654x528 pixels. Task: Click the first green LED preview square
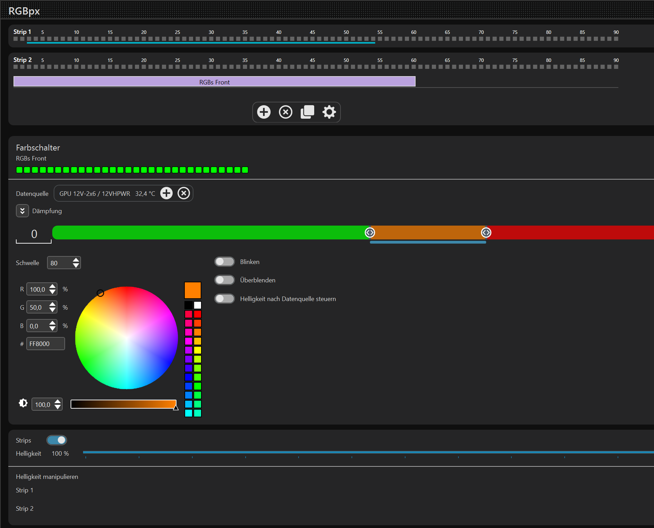(19, 170)
